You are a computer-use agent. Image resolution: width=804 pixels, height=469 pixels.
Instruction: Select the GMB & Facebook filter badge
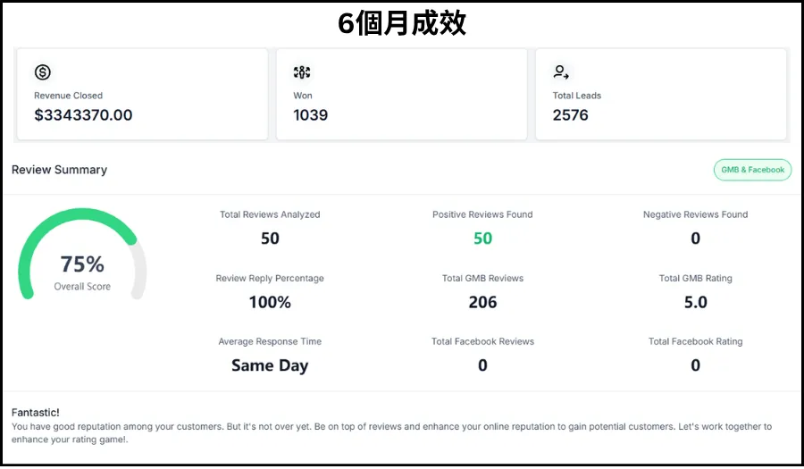(x=752, y=170)
